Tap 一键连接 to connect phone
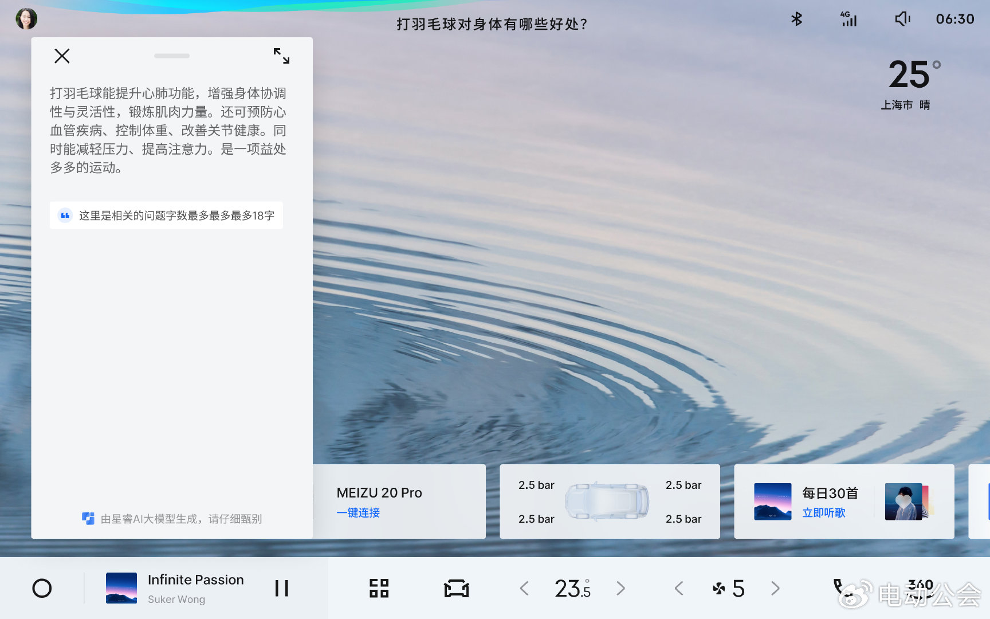990x619 pixels. [x=358, y=512]
